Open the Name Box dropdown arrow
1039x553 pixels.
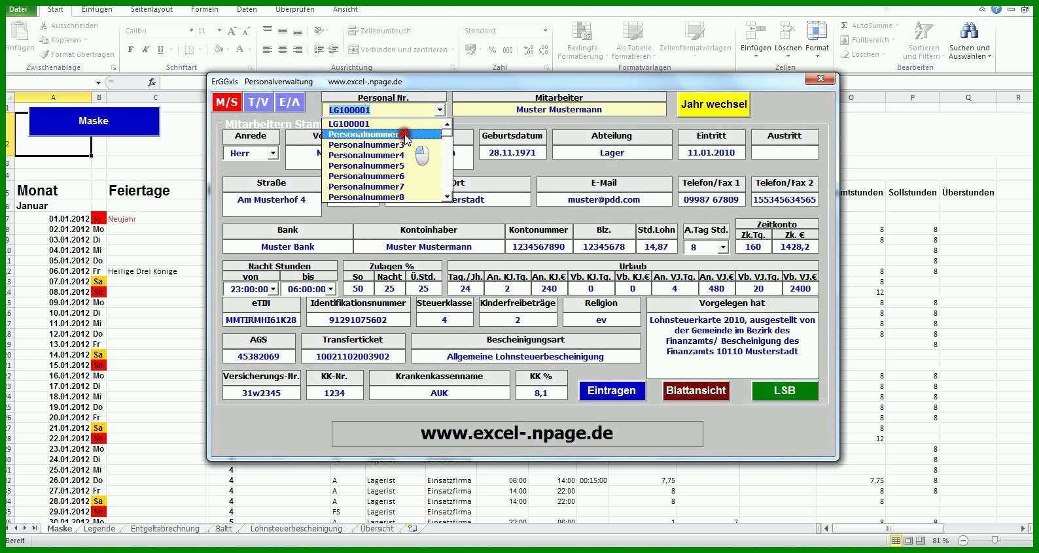pyautogui.click(x=98, y=82)
